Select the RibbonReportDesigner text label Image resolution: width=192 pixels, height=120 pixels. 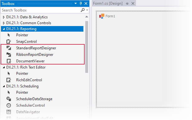tap(35, 55)
